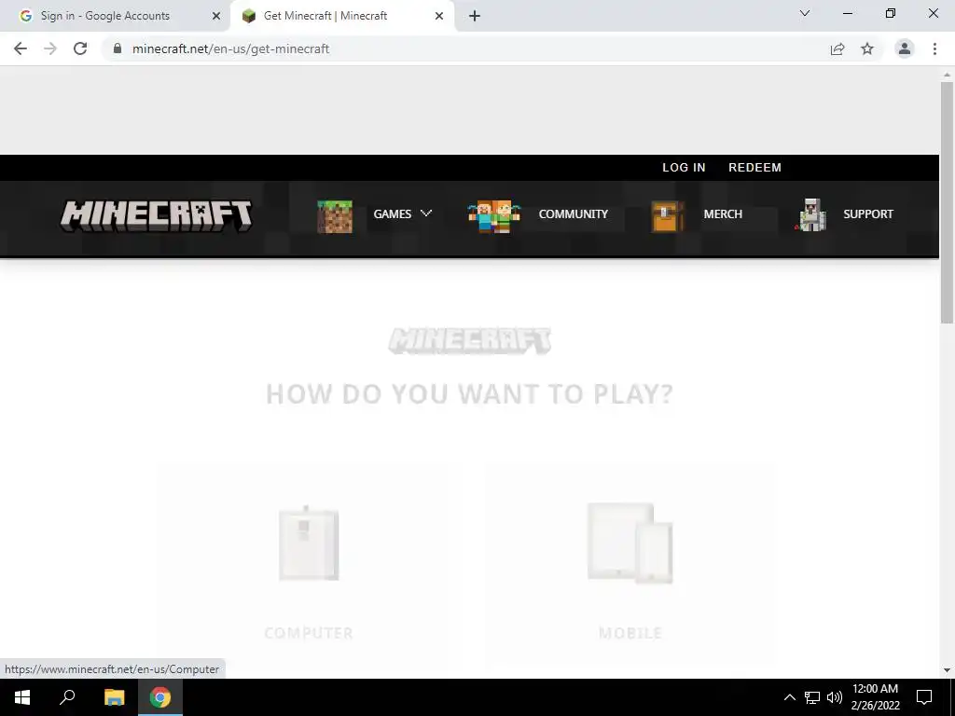Click the iron golem Support icon
The width and height of the screenshot is (955, 716).
810,215
